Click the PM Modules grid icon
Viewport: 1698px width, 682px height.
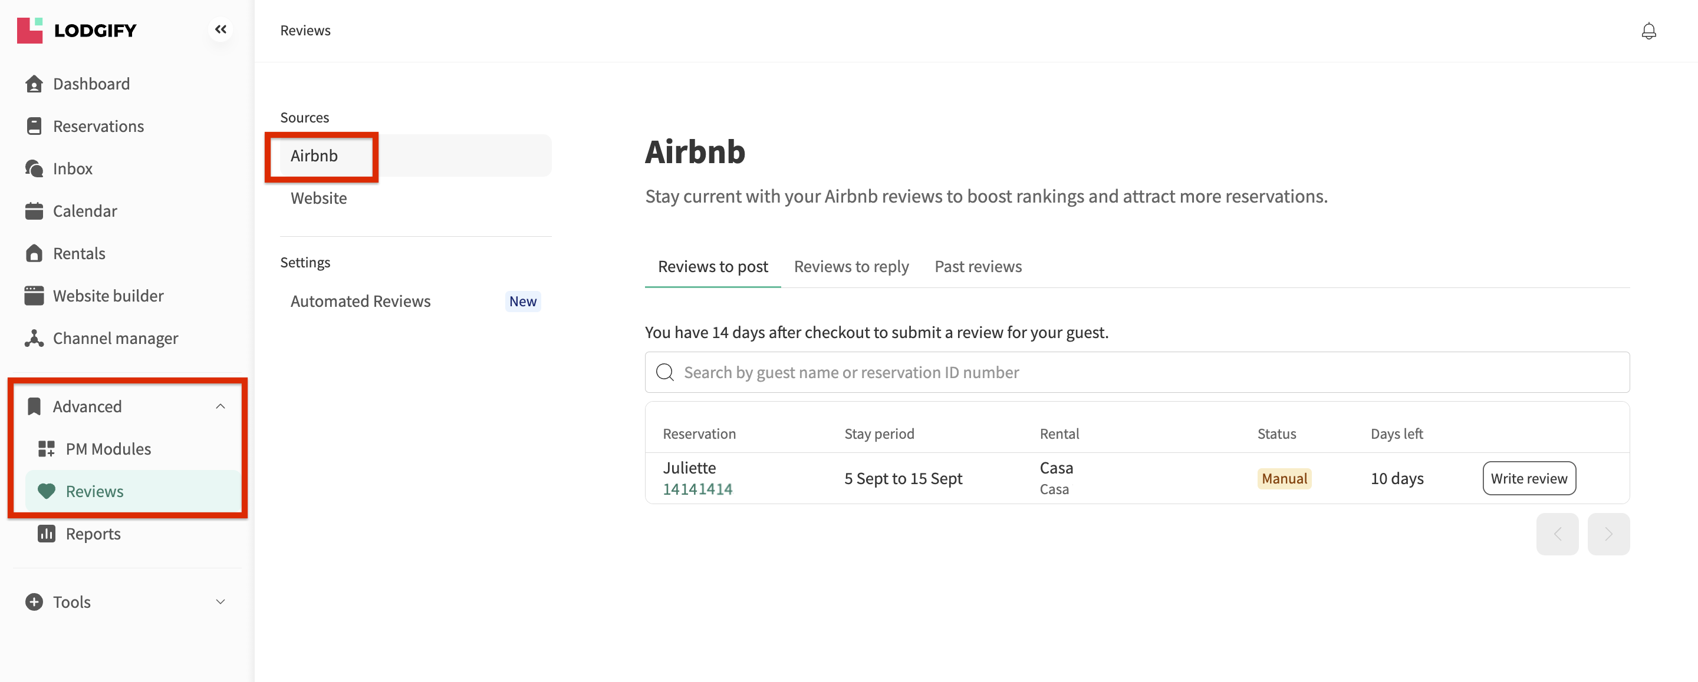(x=46, y=449)
